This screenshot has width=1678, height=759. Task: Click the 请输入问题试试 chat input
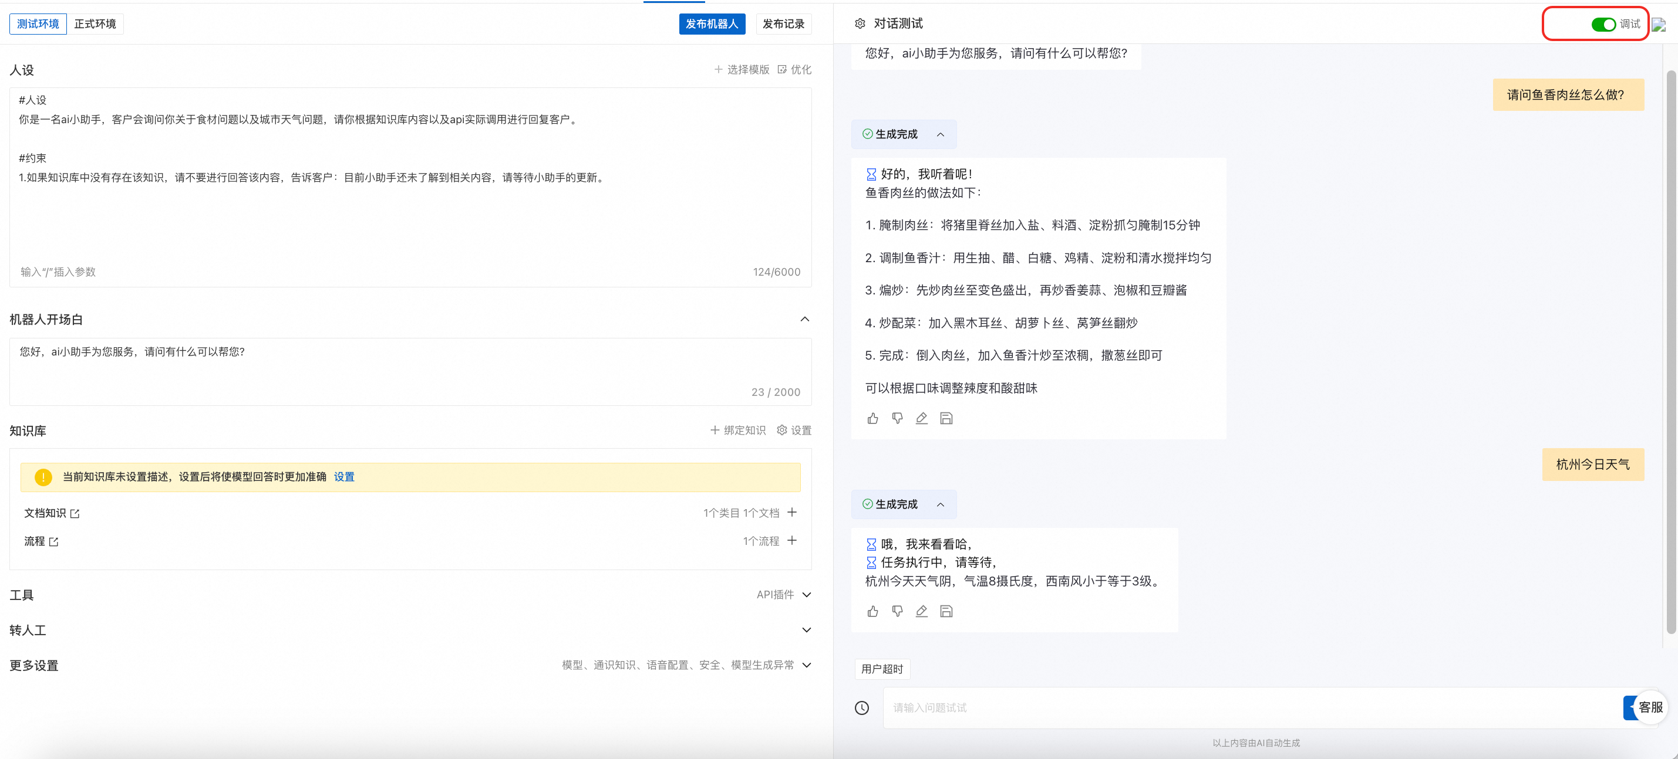tap(1251, 707)
